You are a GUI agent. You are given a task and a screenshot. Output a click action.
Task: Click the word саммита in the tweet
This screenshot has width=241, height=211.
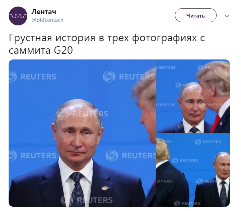point(30,51)
